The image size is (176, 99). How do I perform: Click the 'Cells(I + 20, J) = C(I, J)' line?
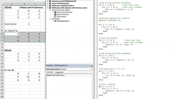coord(119,91)
